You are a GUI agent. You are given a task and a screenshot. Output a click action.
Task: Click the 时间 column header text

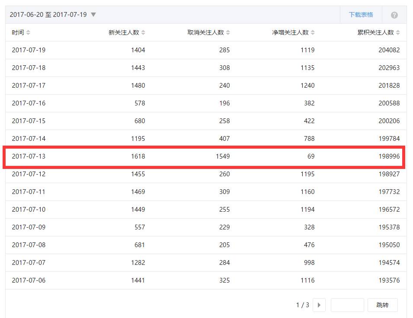click(x=18, y=33)
